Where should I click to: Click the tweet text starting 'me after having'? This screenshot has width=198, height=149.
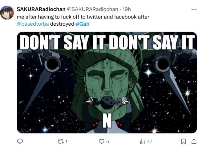(x=83, y=20)
